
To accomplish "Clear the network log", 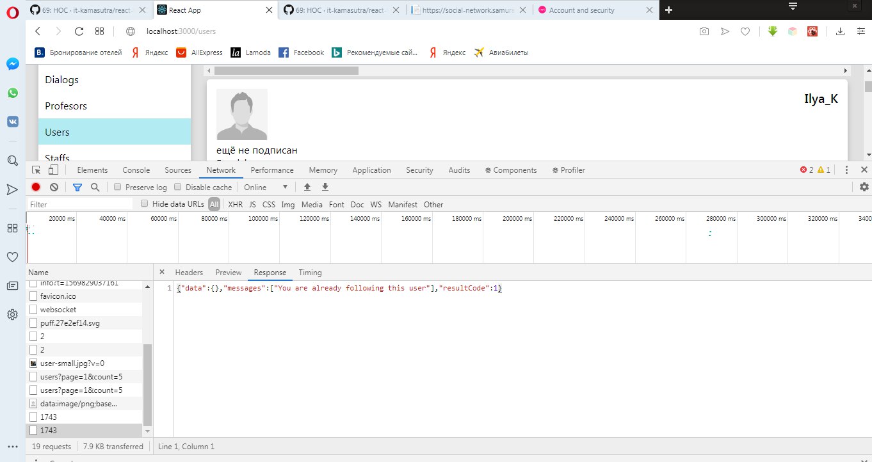I will tap(54, 187).
